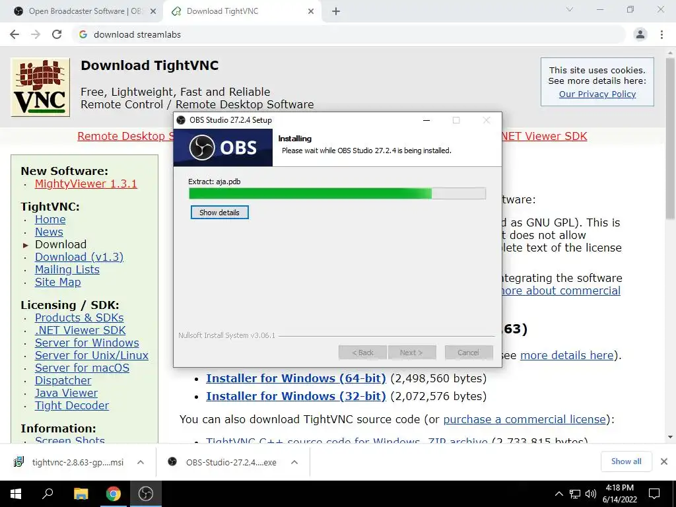Image resolution: width=676 pixels, height=507 pixels.
Task: Open Server for macOS link
Action: pyautogui.click(x=82, y=368)
